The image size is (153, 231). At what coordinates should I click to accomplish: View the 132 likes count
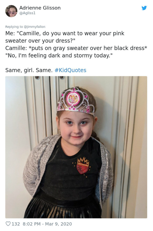pos(16,224)
